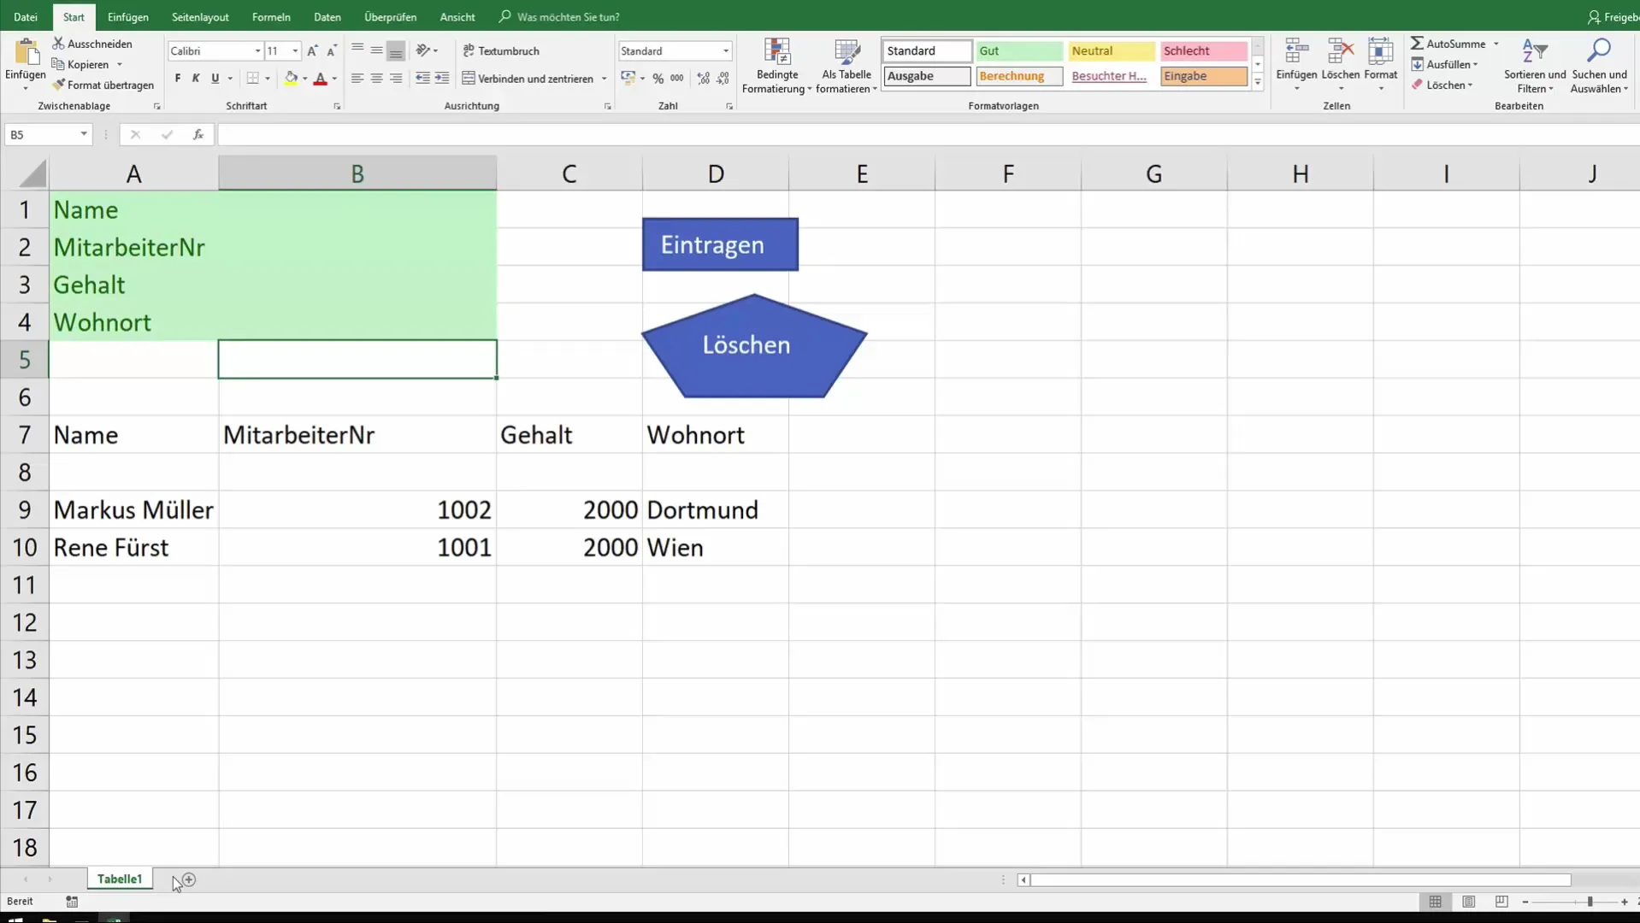Switch to the Einfügen ribbon tab
1640x923 pixels.
pos(128,17)
